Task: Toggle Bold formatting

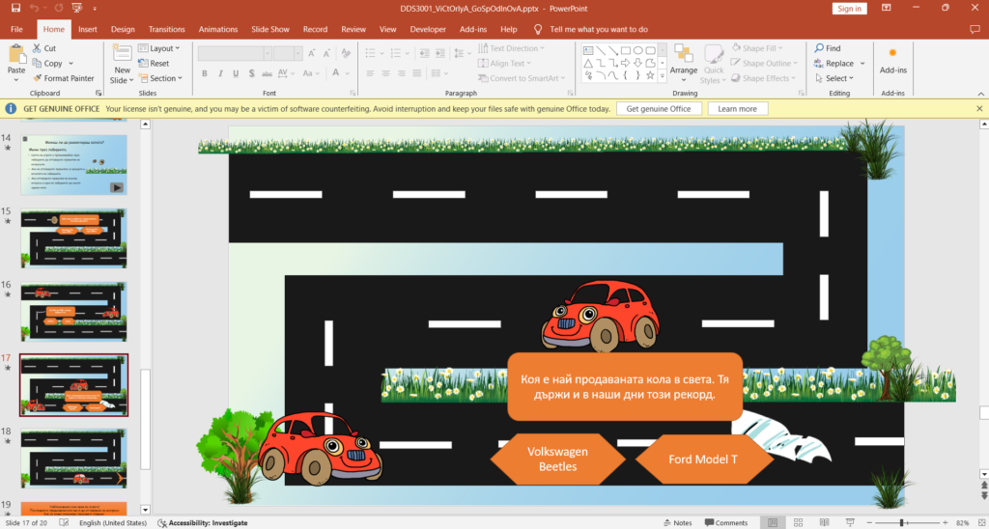Action: tap(205, 73)
